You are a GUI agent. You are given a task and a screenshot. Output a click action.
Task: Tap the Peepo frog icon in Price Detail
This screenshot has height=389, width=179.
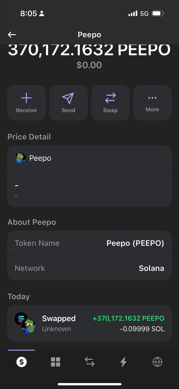(20, 158)
